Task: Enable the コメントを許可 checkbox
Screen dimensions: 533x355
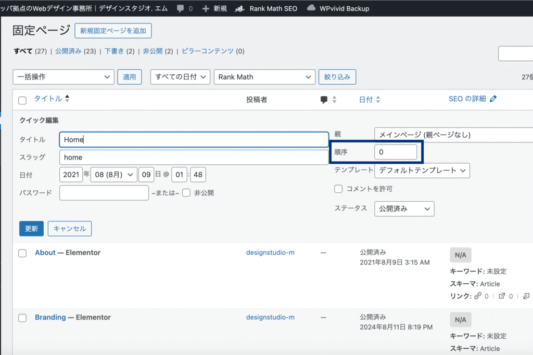Action: tap(338, 189)
